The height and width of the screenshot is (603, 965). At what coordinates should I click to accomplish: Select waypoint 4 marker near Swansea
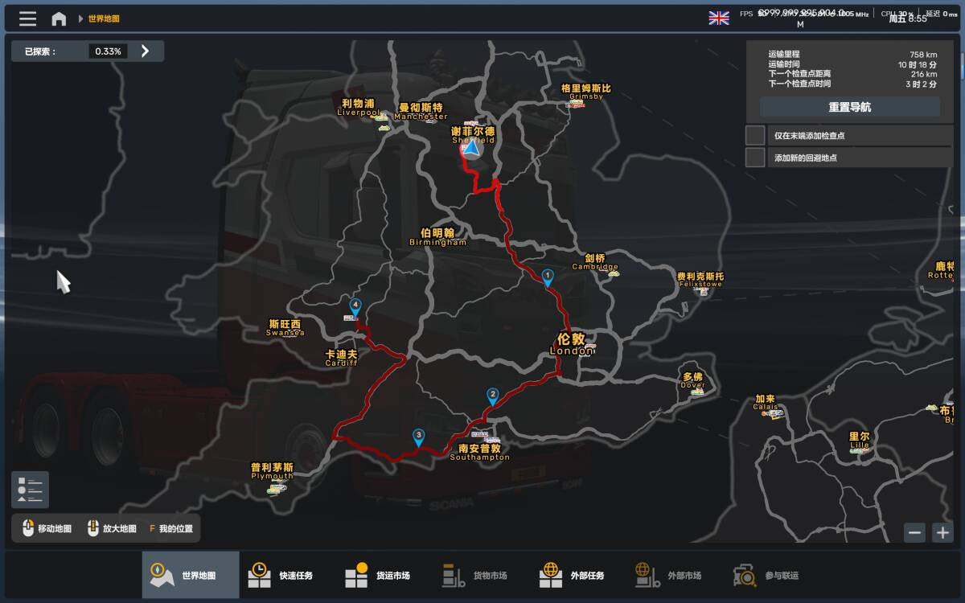click(x=355, y=306)
